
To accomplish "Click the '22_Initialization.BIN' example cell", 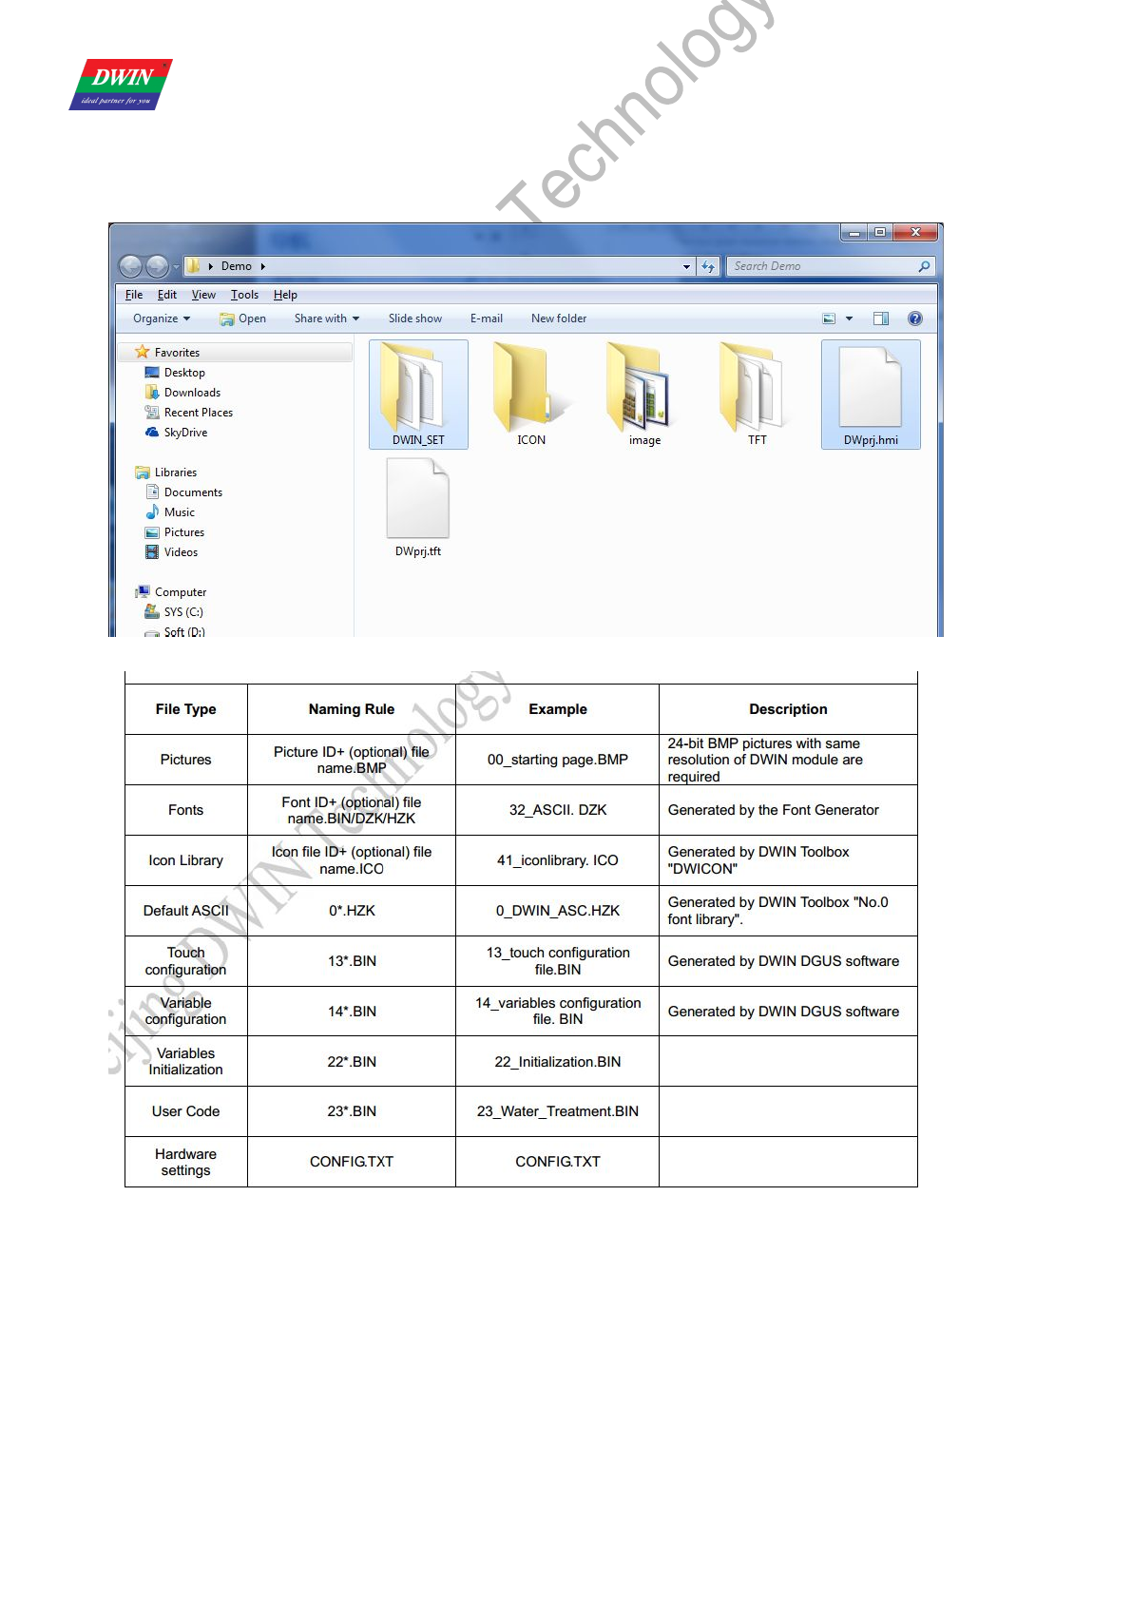I will click(x=558, y=1062).
